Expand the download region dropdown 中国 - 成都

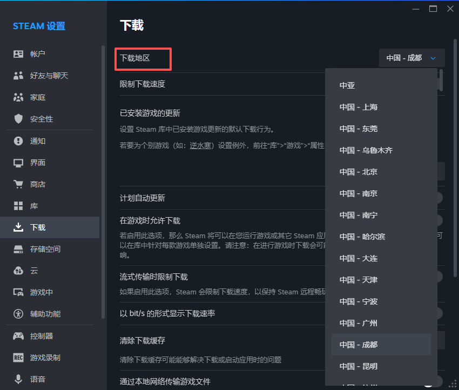pos(411,58)
